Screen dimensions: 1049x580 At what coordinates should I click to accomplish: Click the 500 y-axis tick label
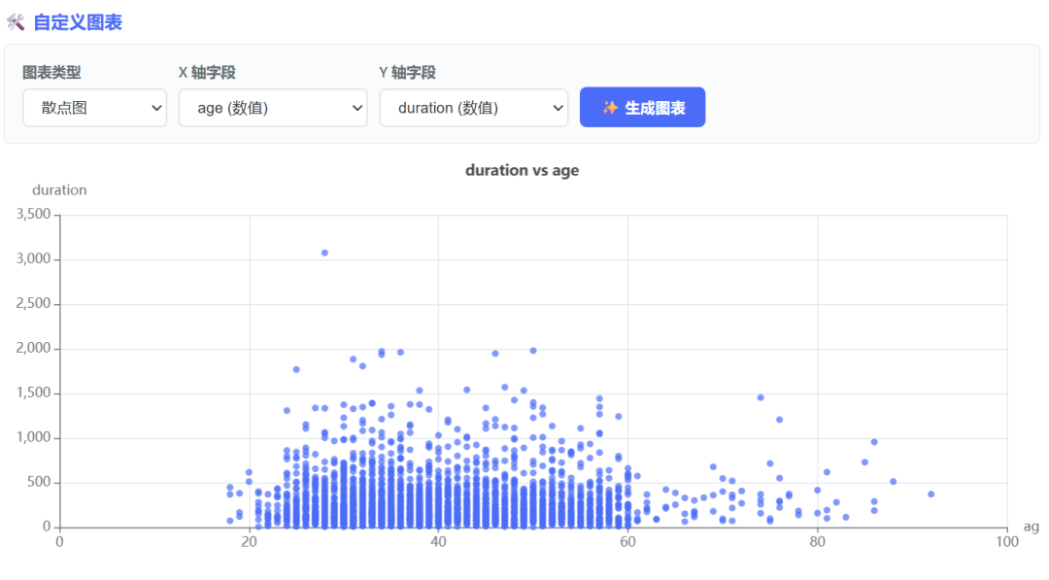coord(39,482)
